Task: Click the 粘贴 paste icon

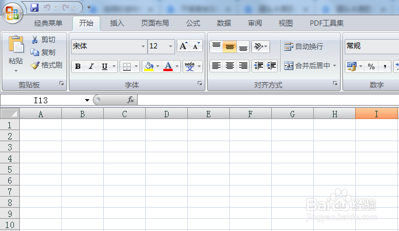Action: [16, 44]
